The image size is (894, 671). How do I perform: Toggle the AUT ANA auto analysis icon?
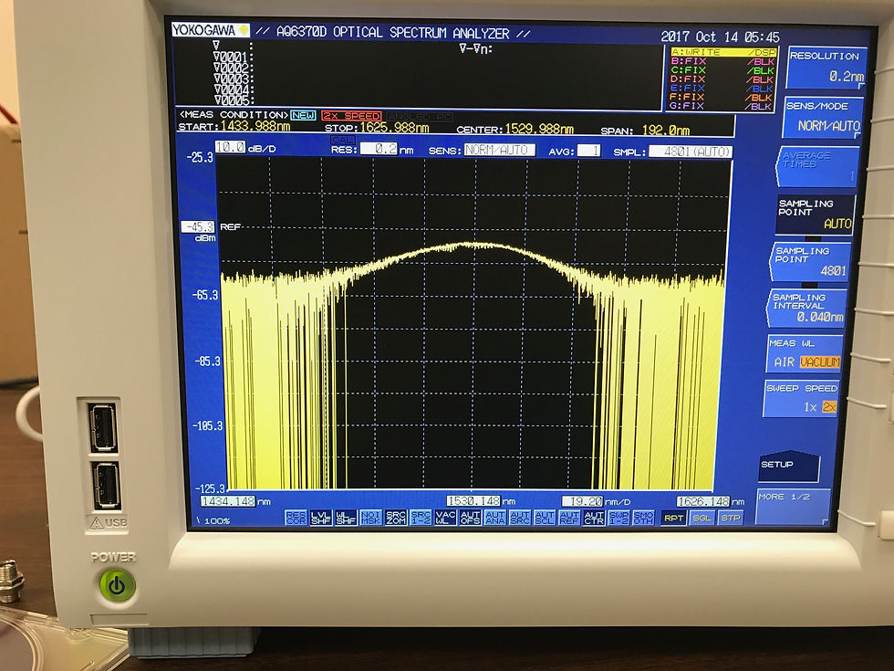click(x=494, y=518)
